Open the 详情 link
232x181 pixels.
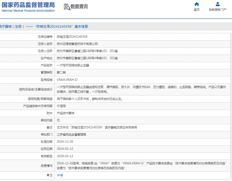pos(60,175)
